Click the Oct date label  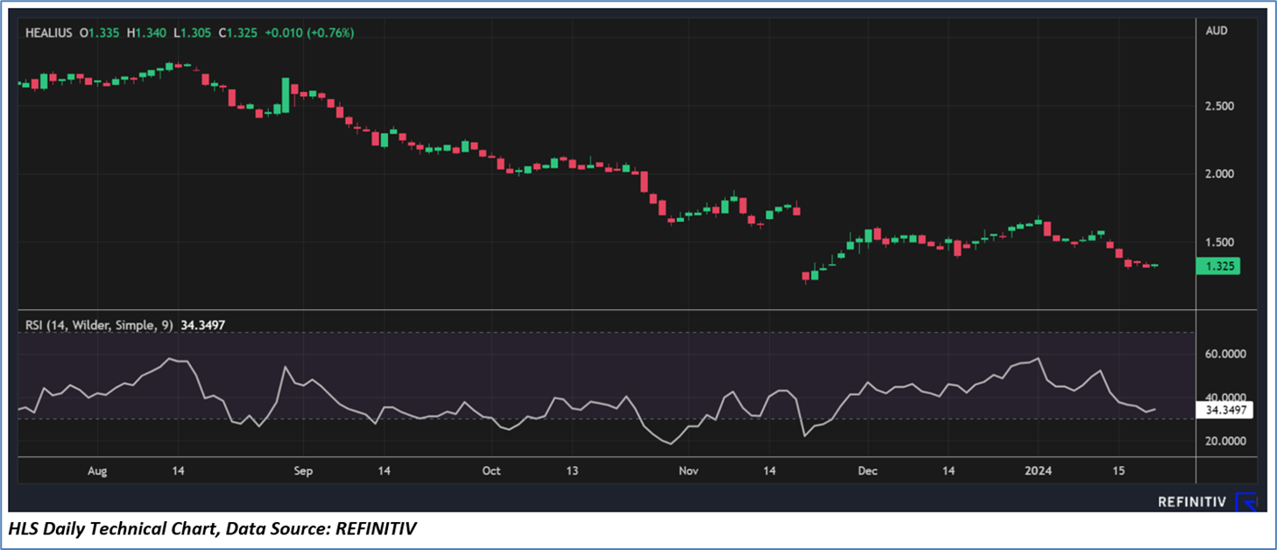(490, 470)
